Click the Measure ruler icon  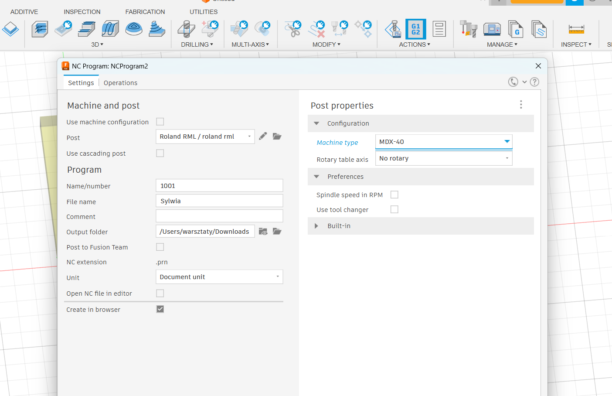576,29
